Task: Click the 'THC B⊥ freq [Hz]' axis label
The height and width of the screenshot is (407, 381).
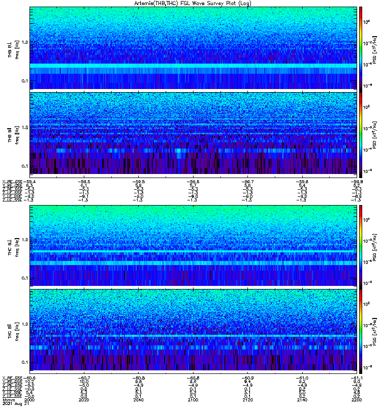Action: pos(14,247)
